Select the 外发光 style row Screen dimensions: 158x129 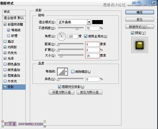(14, 81)
